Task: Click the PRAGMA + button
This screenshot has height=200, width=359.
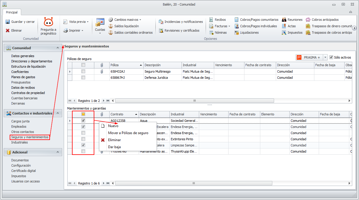Action: [x=309, y=57]
